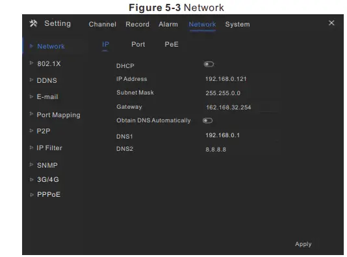Screen dimensions: 347x257
Task: Click the DNS1 label
Action: [x=125, y=137]
